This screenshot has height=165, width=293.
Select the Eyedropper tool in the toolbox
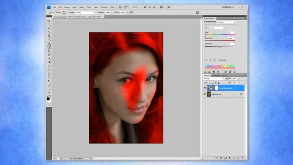click(x=49, y=39)
